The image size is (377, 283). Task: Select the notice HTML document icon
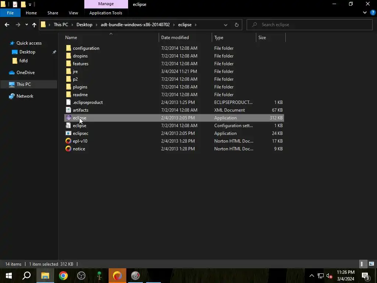pos(68,149)
